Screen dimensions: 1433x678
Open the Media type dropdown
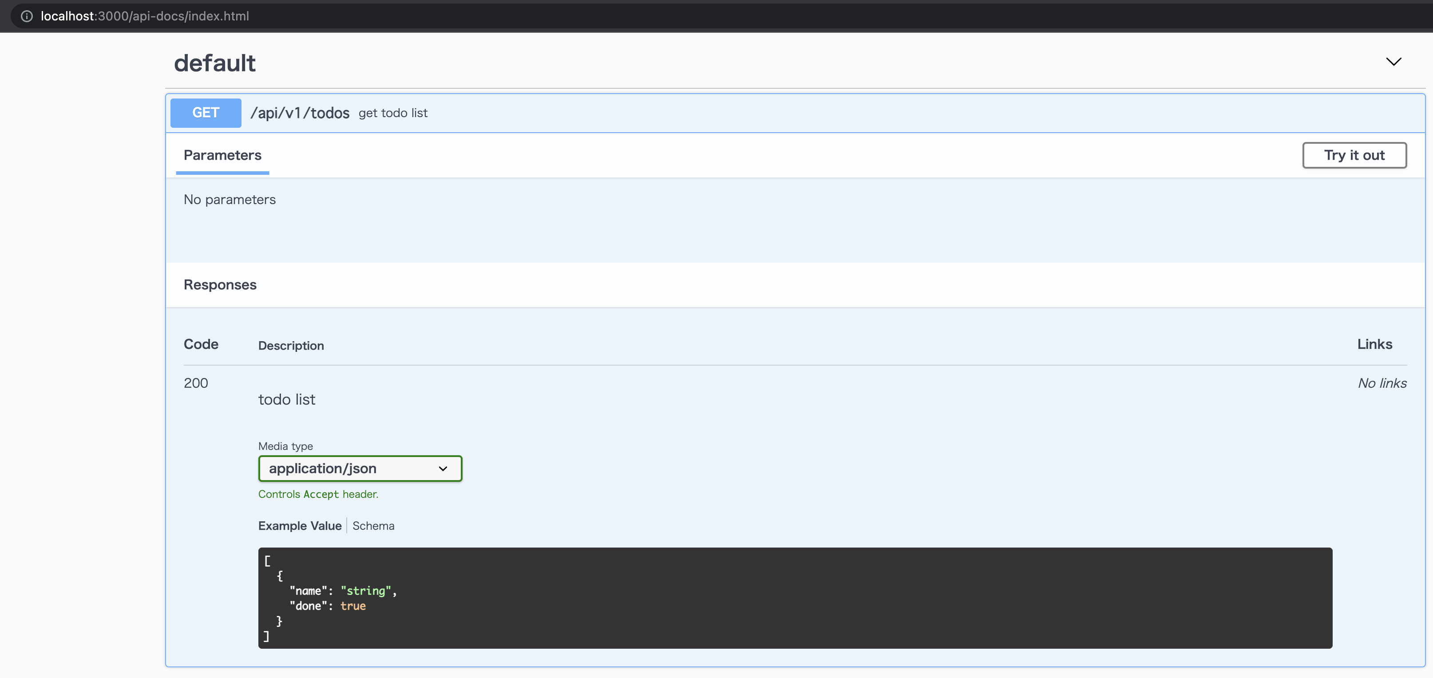pyautogui.click(x=360, y=468)
